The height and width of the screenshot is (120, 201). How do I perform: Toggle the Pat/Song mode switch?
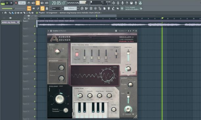point(3,3)
